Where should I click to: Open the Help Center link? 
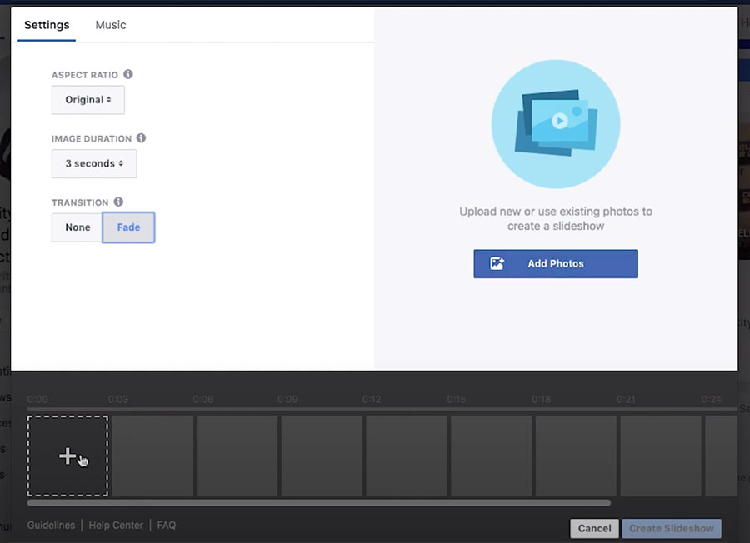pyautogui.click(x=116, y=525)
